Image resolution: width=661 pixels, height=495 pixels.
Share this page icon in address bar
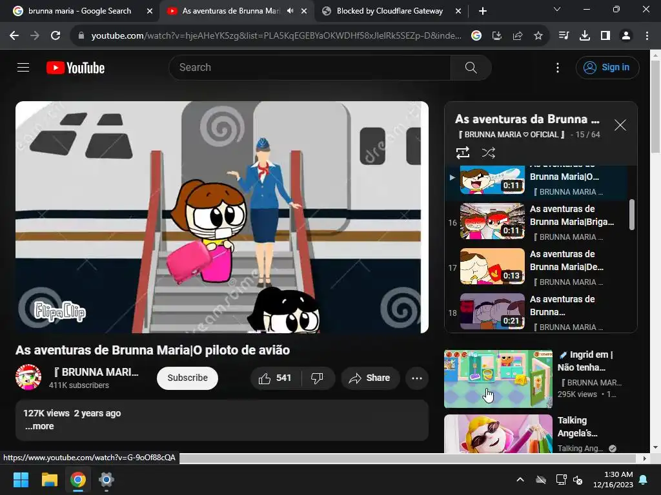pos(517,36)
